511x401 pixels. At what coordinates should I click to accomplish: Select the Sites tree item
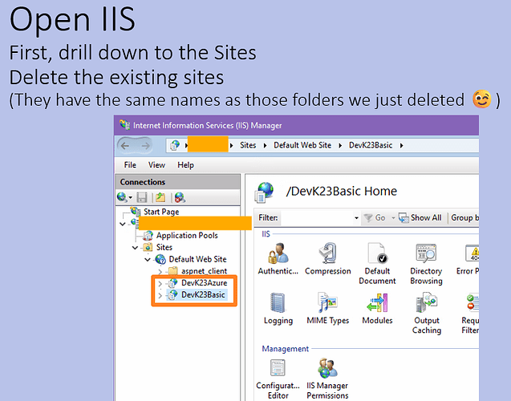click(x=164, y=247)
